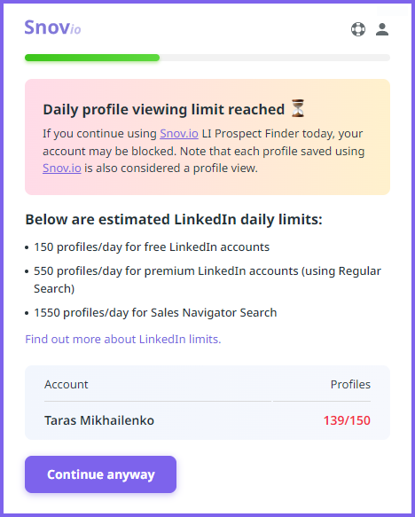Select the Account column header
The width and height of the screenshot is (415, 517).
[x=67, y=385]
